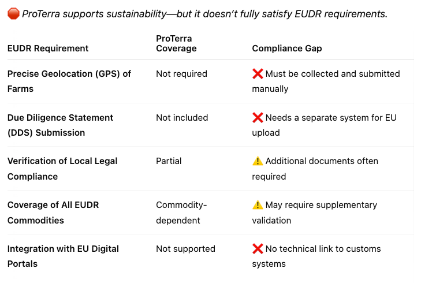
Task: Click the Commodity-dependent coverage cell
Action: pos(181,213)
